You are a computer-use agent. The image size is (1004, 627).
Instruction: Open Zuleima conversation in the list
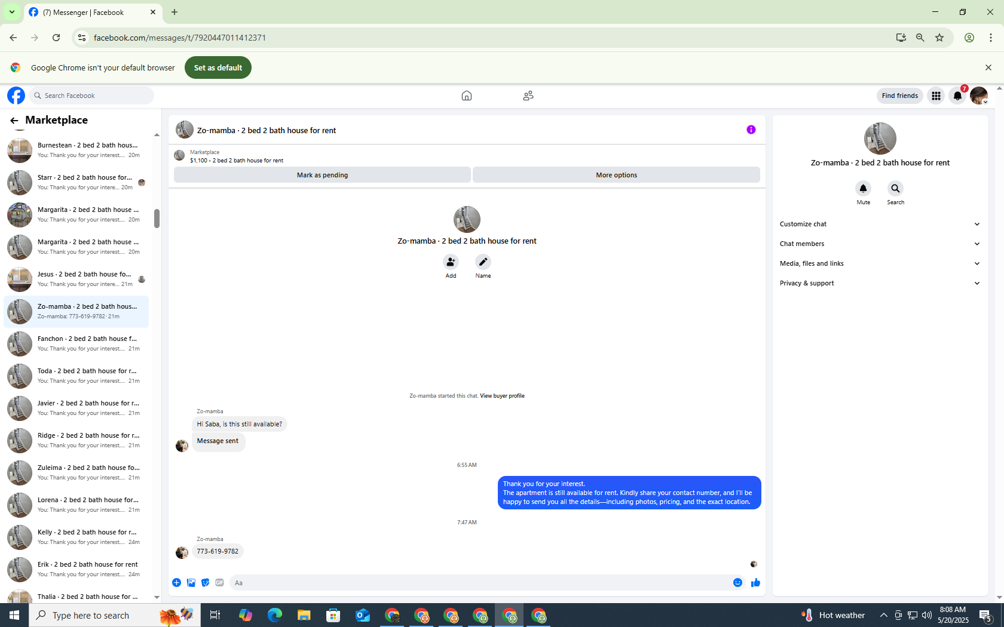pyautogui.click(x=76, y=472)
